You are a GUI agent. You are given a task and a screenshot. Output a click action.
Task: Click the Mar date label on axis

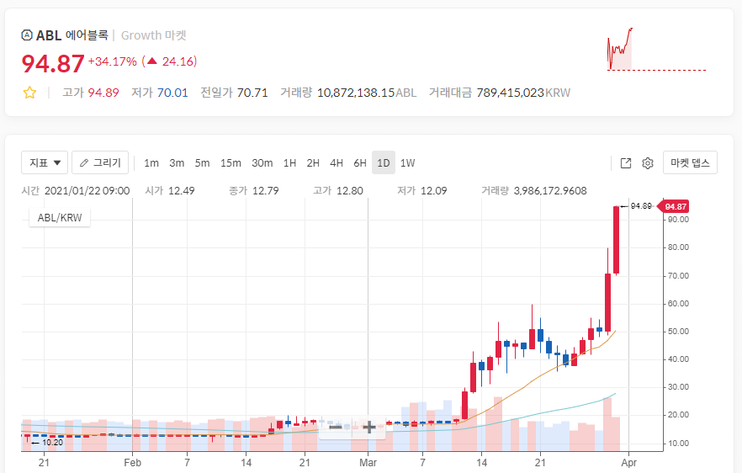click(x=368, y=463)
